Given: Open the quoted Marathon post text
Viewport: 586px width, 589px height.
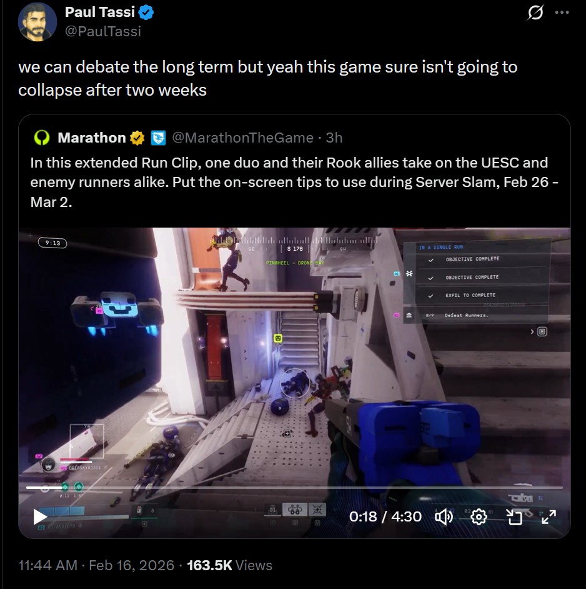Looking at the screenshot, I should (x=294, y=182).
